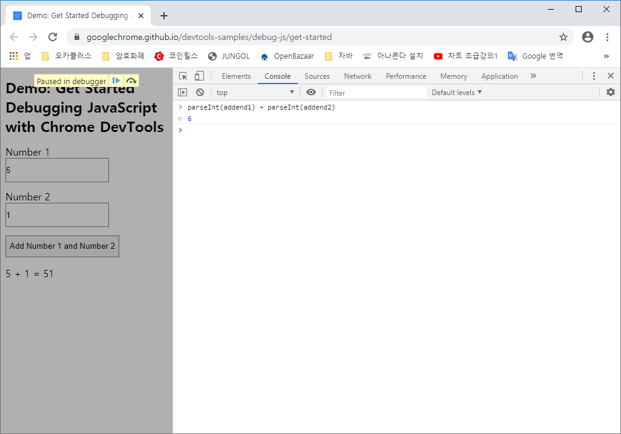Click the console prompt line
621x434 pixels.
(x=396, y=130)
